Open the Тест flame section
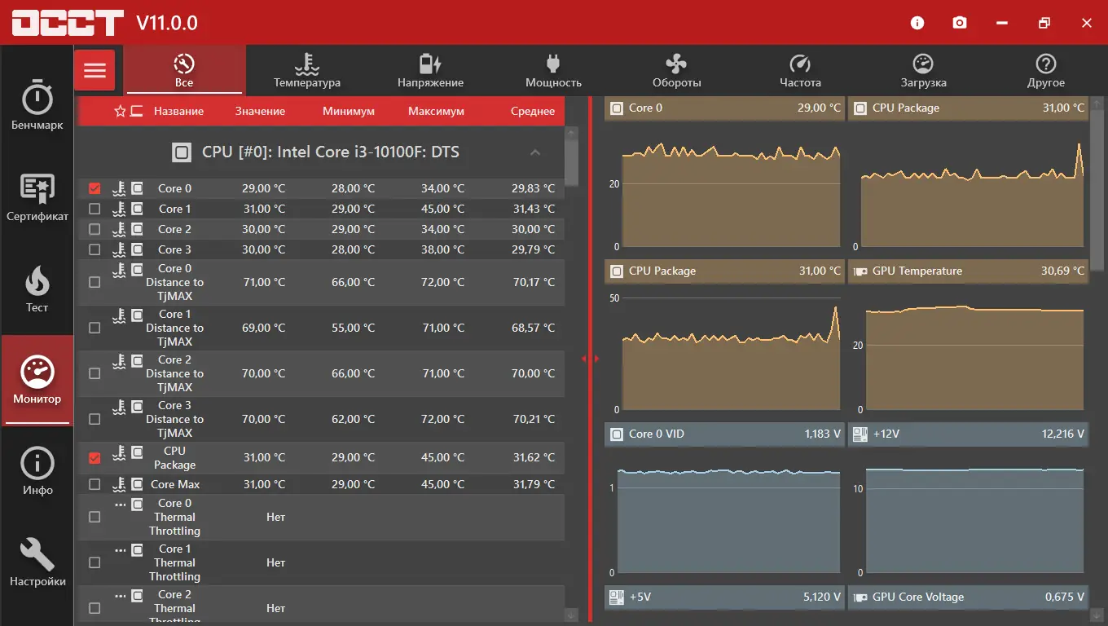 click(37, 289)
